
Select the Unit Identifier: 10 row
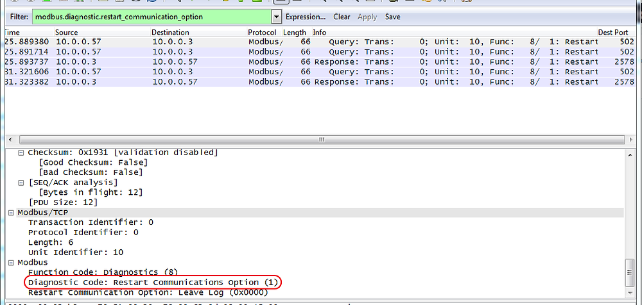(x=76, y=252)
